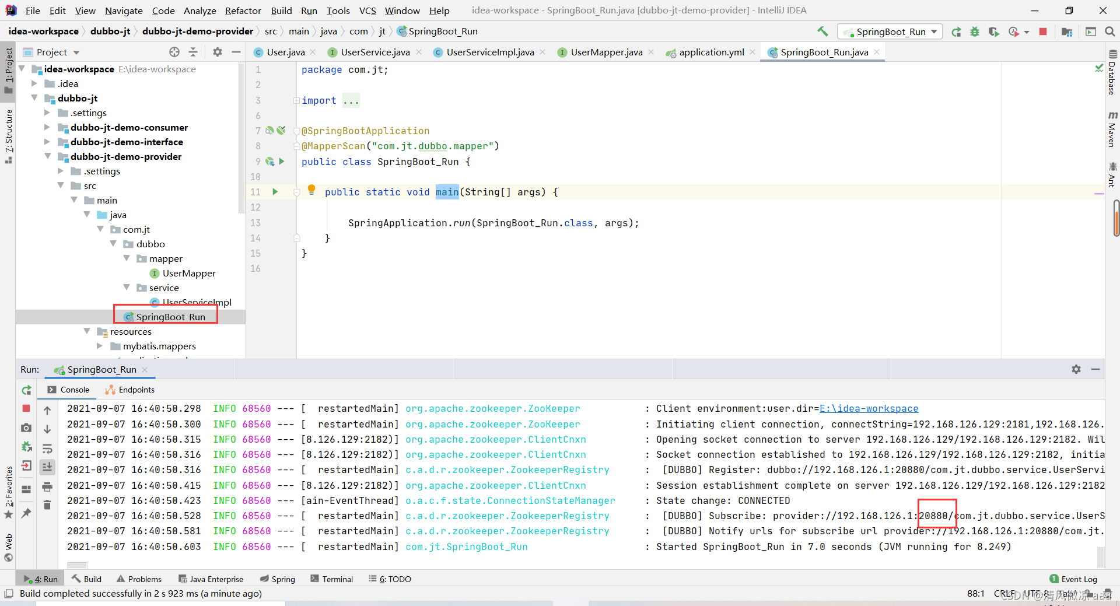Stop process in Run panel sidebar

(x=26, y=408)
